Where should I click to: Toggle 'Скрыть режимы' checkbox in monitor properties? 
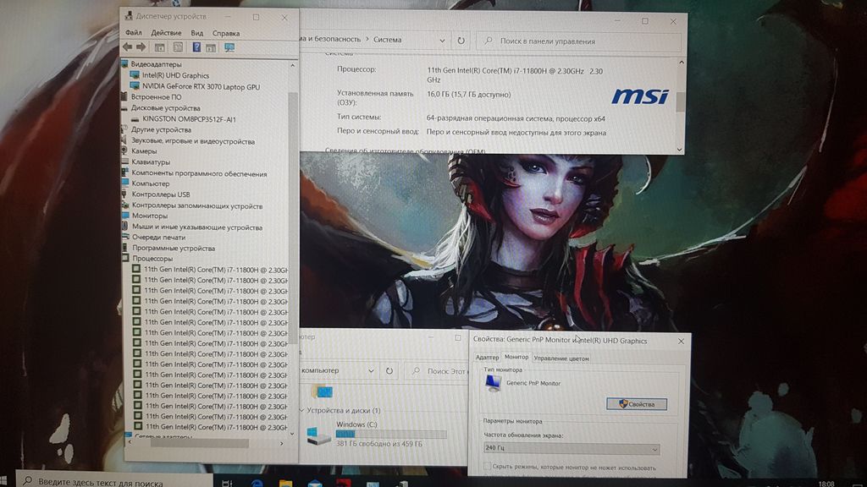coord(487,467)
